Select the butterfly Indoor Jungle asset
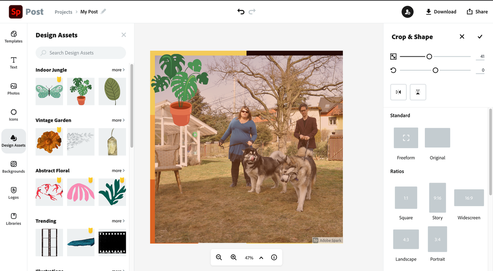Viewport: 493px width, 271px height. [x=49, y=91]
